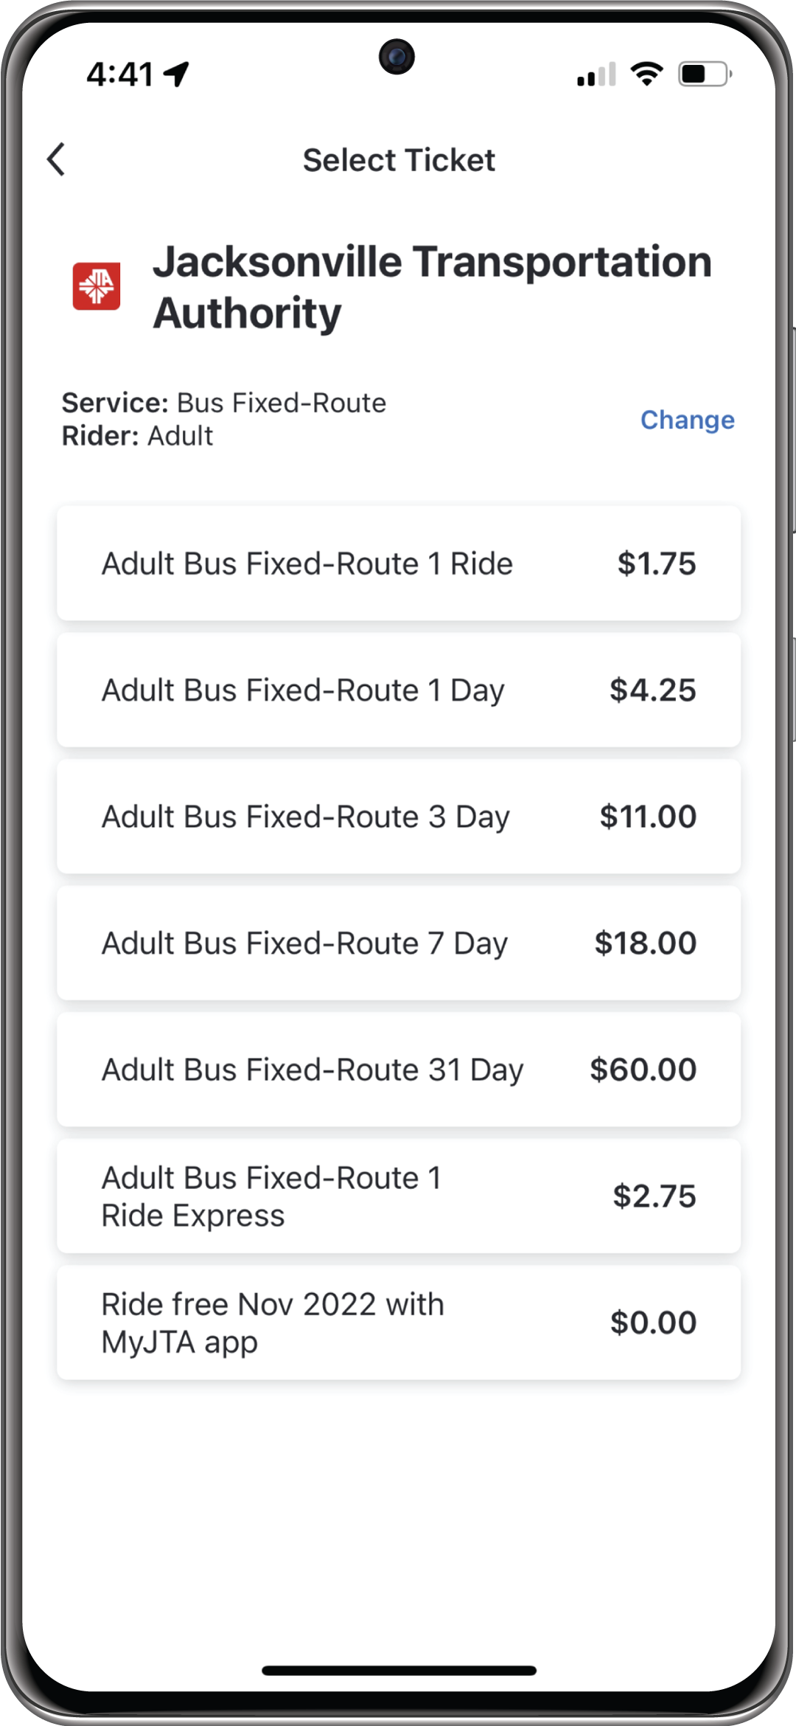Screen dimensions: 796x1726
Task: Tap Ride free Nov 2022 MyJTA offer
Action: click(399, 1323)
